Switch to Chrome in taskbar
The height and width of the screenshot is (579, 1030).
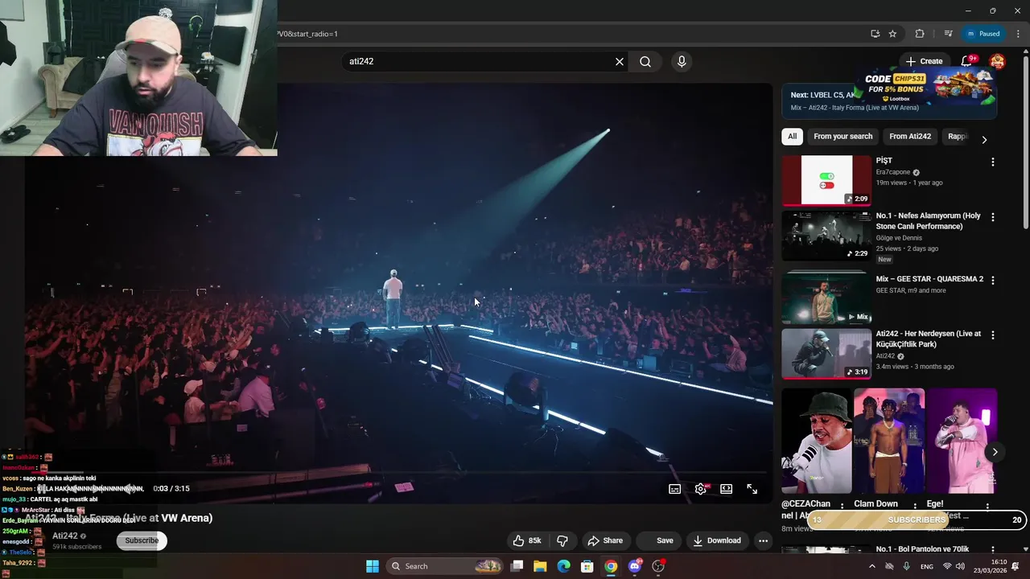[611, 566]
